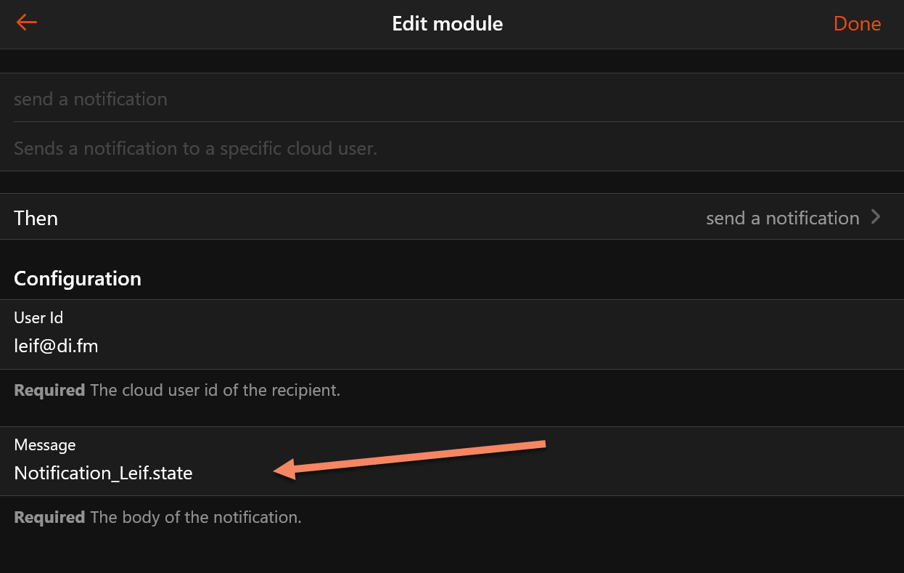
Task: Click the module name field 'send a notification'
Action: [x=91, y=99]
